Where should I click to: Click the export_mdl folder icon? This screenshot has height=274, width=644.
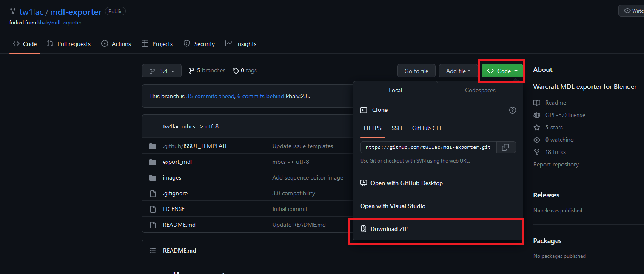pyautogui.click(x=153, y=162)
